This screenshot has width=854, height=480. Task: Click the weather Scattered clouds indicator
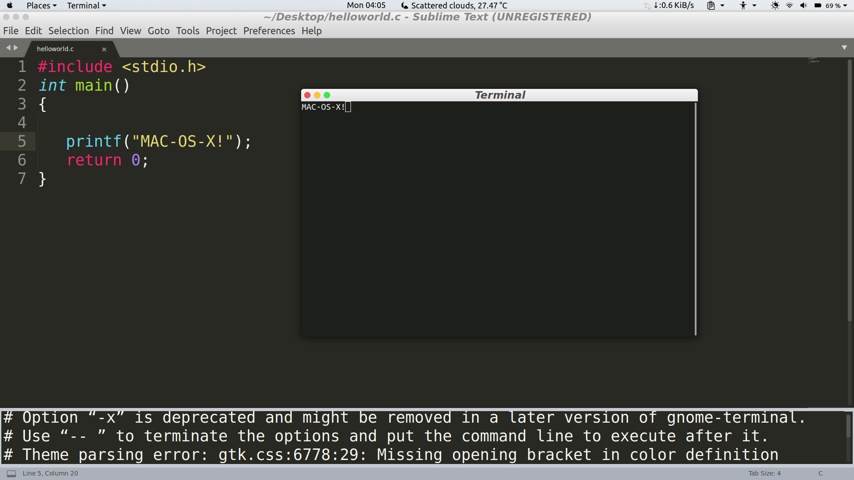(x=454, y=5)
